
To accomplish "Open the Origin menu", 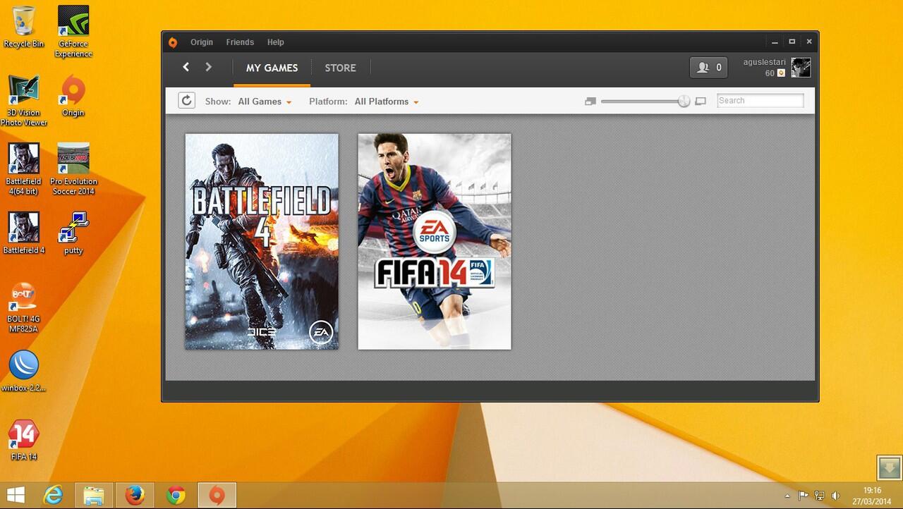I will [x=201, y=42].
